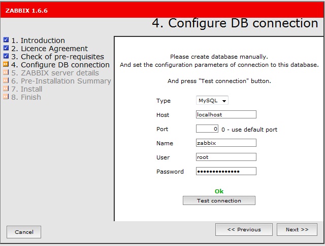Screen dimensions: 325x246
Task: Click the icon beside the Finish step
Action: (6, 97)
